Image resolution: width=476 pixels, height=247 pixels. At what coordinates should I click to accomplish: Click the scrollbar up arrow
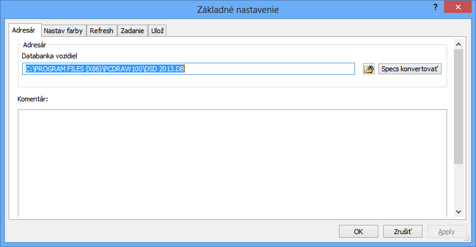(458, 44)
